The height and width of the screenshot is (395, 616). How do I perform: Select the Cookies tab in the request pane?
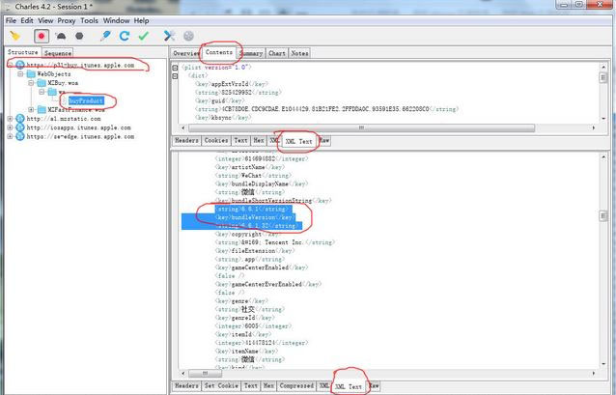pyautogui.click(x=216, y=140)
